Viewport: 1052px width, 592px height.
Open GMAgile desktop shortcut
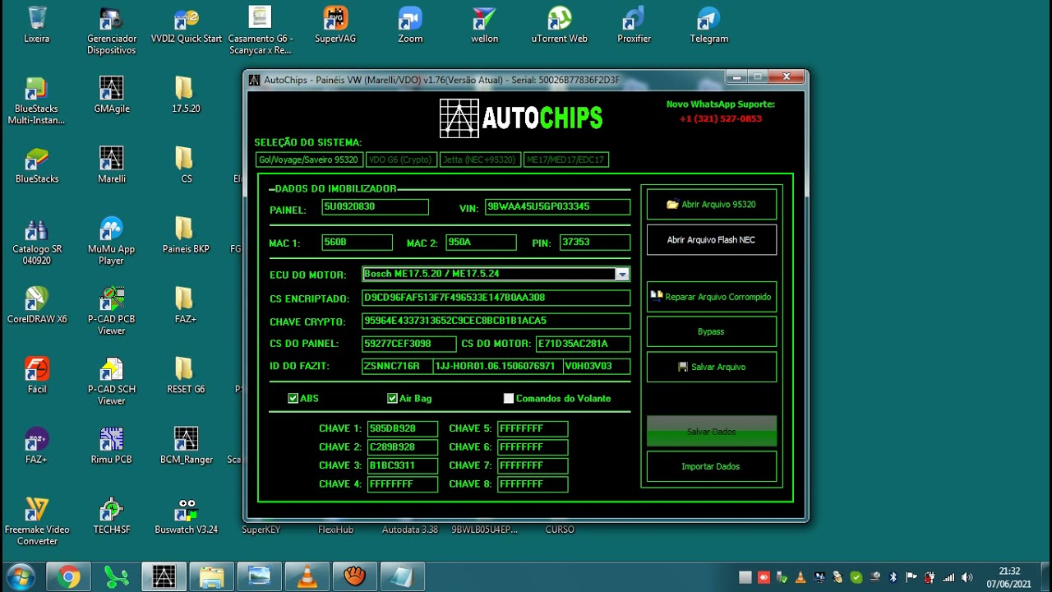click(x=112, y=95)
